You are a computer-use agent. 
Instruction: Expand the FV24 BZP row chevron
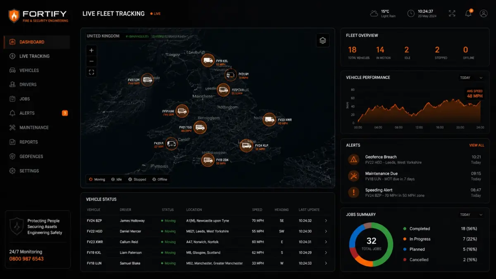[326, 221]
